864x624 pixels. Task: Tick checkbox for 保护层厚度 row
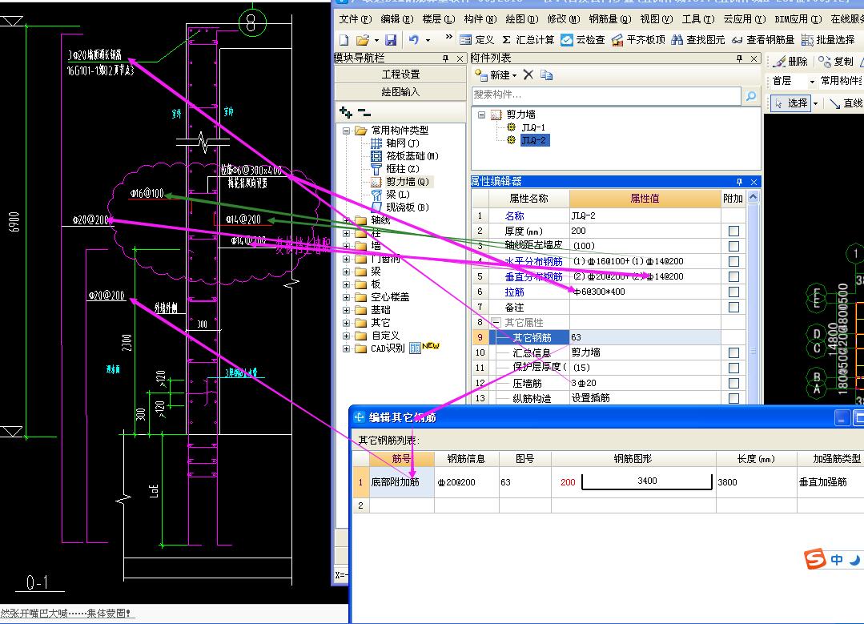[x=733, y=368]
